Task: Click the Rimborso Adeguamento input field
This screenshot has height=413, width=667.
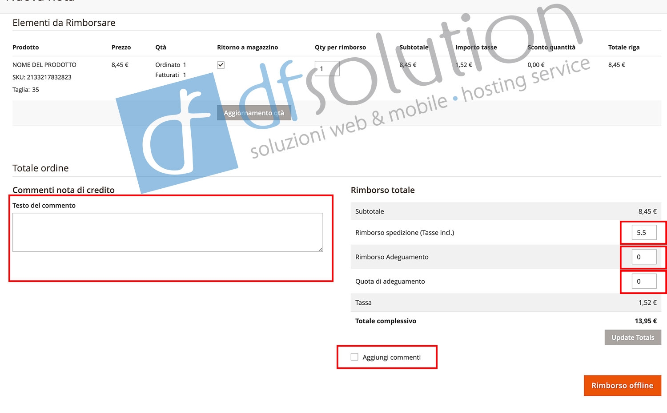Action: (644, 257)
